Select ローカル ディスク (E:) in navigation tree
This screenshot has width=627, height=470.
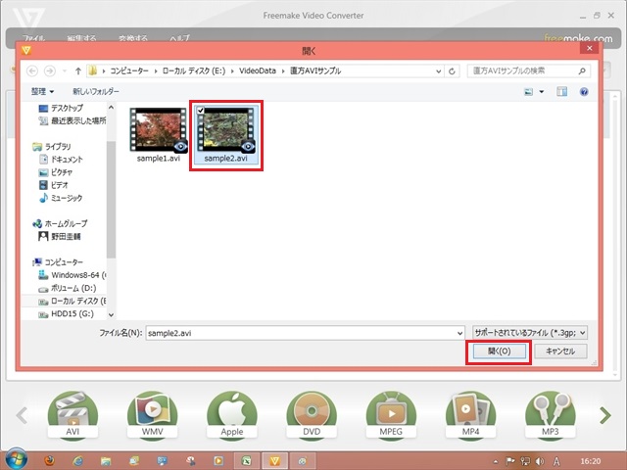pyautogui.click(x=76, y=302)
